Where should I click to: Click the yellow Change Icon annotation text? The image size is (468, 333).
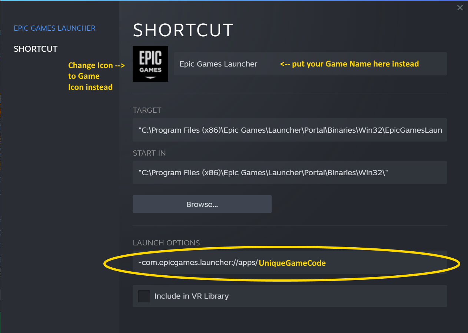tap(96, 76)
